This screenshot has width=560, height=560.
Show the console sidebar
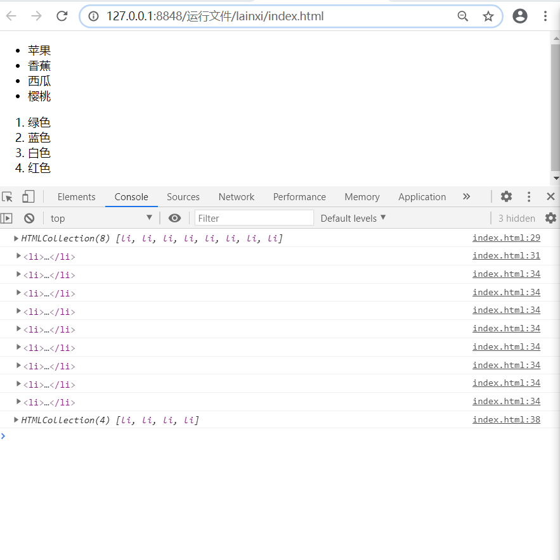(x=6, y=218)
